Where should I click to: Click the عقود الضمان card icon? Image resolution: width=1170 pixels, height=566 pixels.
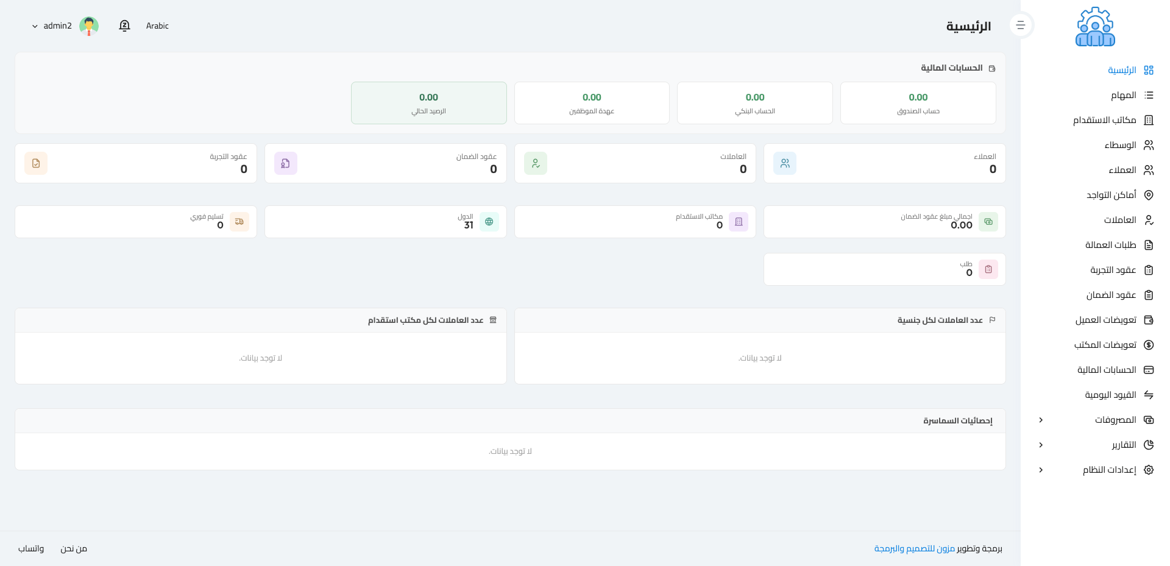pos(285,163)
